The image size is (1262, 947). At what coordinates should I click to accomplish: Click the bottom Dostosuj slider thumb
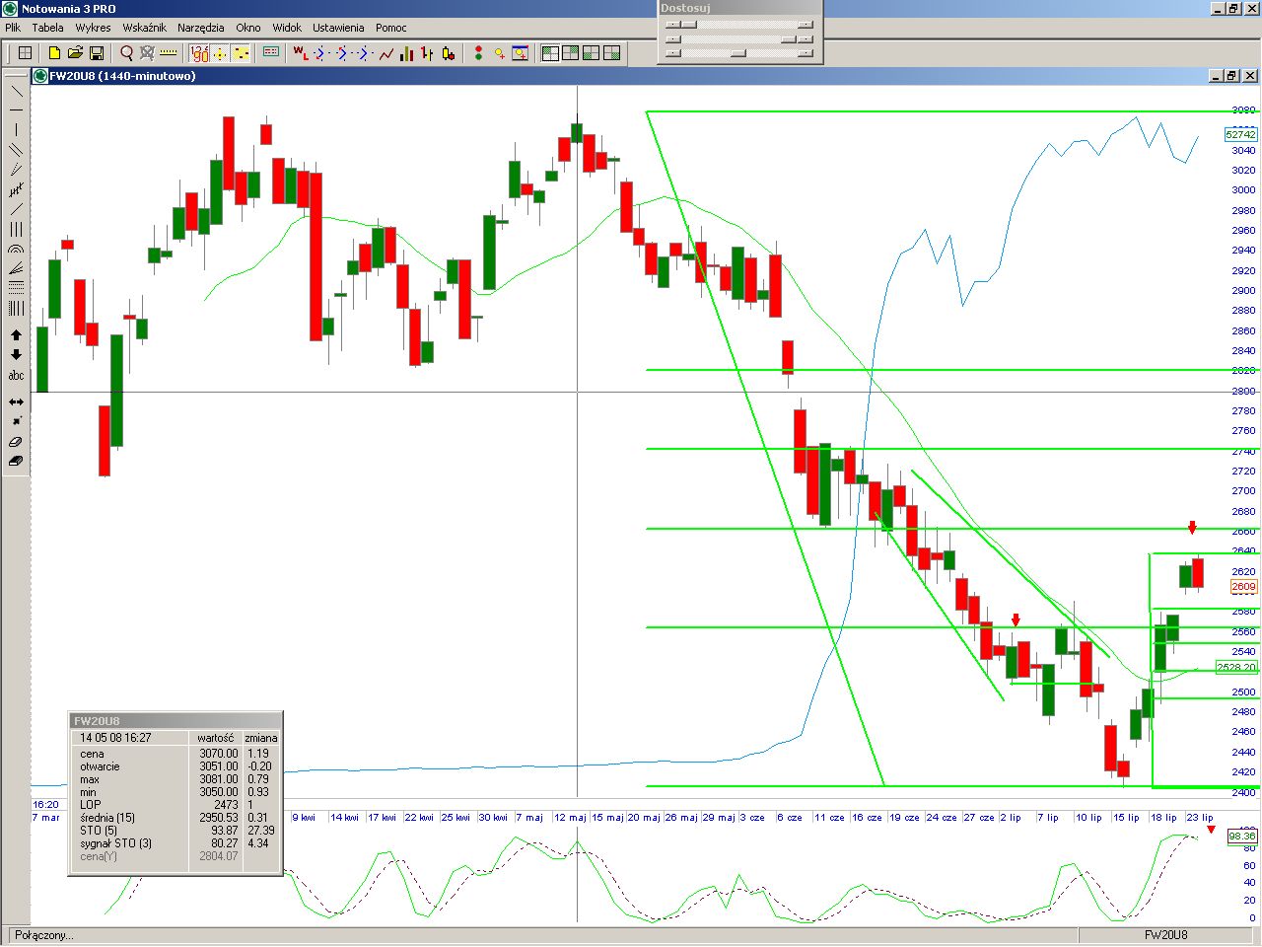(x=737, y=54)
